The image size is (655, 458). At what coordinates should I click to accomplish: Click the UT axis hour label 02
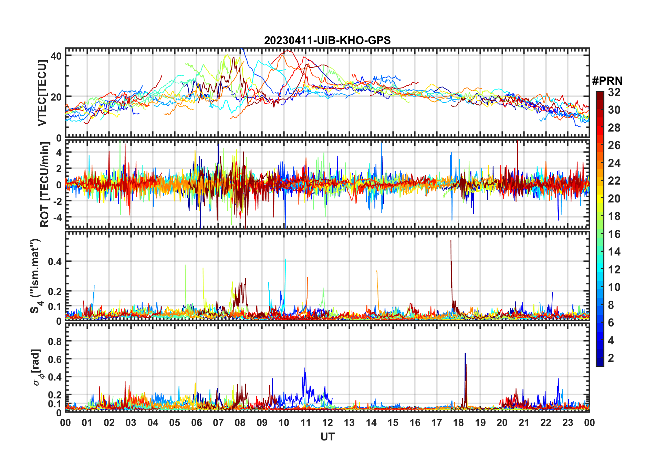click(109, 423)
